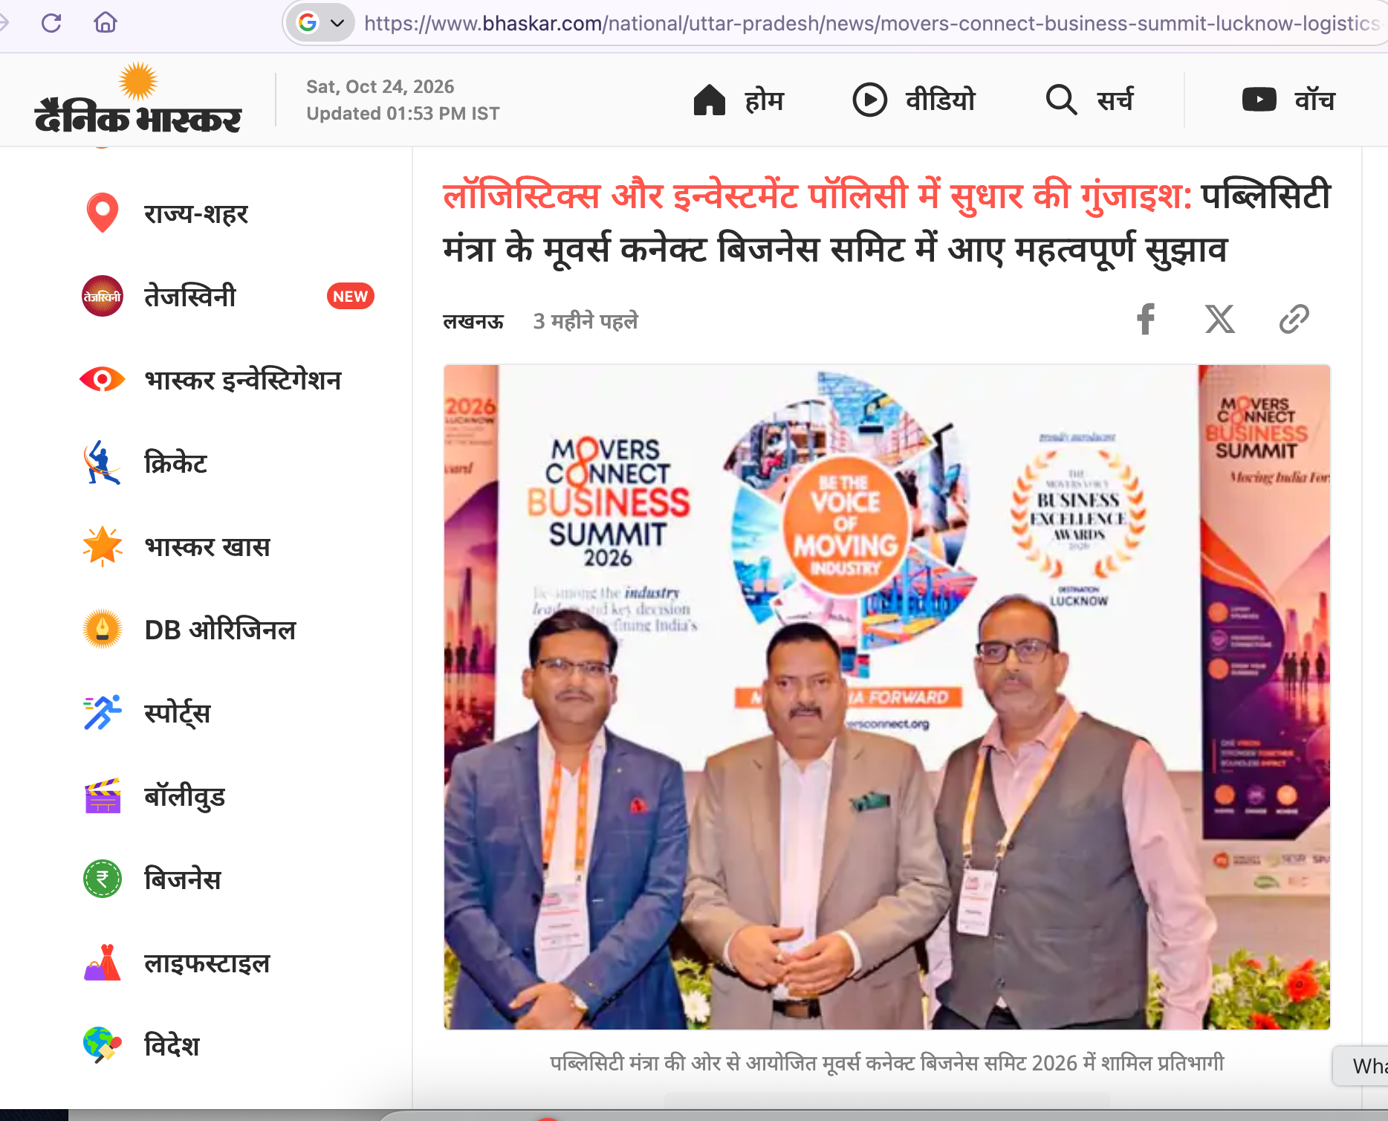Go to the बिजनेस section
The image size is (1388, 1121).
point(183,879)
